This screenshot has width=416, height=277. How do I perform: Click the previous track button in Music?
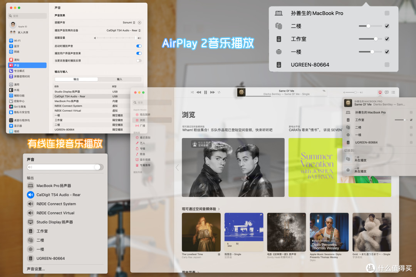point(199,92)
